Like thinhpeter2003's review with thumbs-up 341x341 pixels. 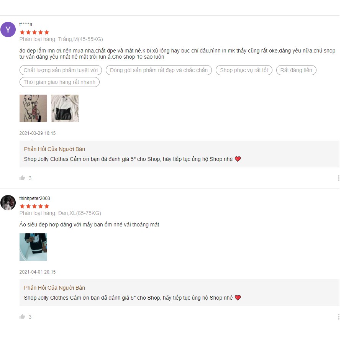point(22,316)
